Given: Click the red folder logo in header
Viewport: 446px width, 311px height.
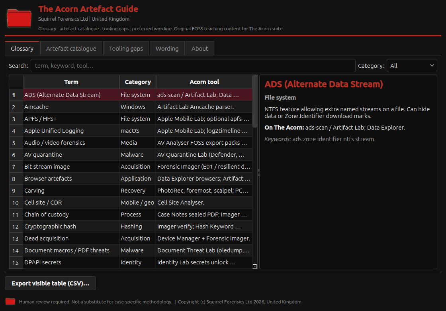Looking at the screenshot, I should (19, 18).
